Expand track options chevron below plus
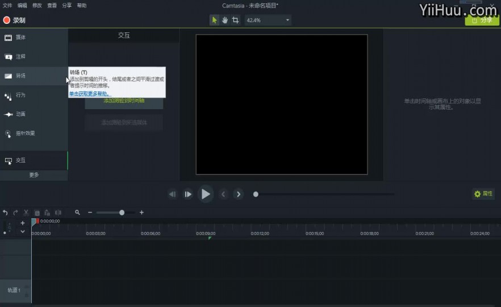Screen dimensions: 501x307 [23, 231]
